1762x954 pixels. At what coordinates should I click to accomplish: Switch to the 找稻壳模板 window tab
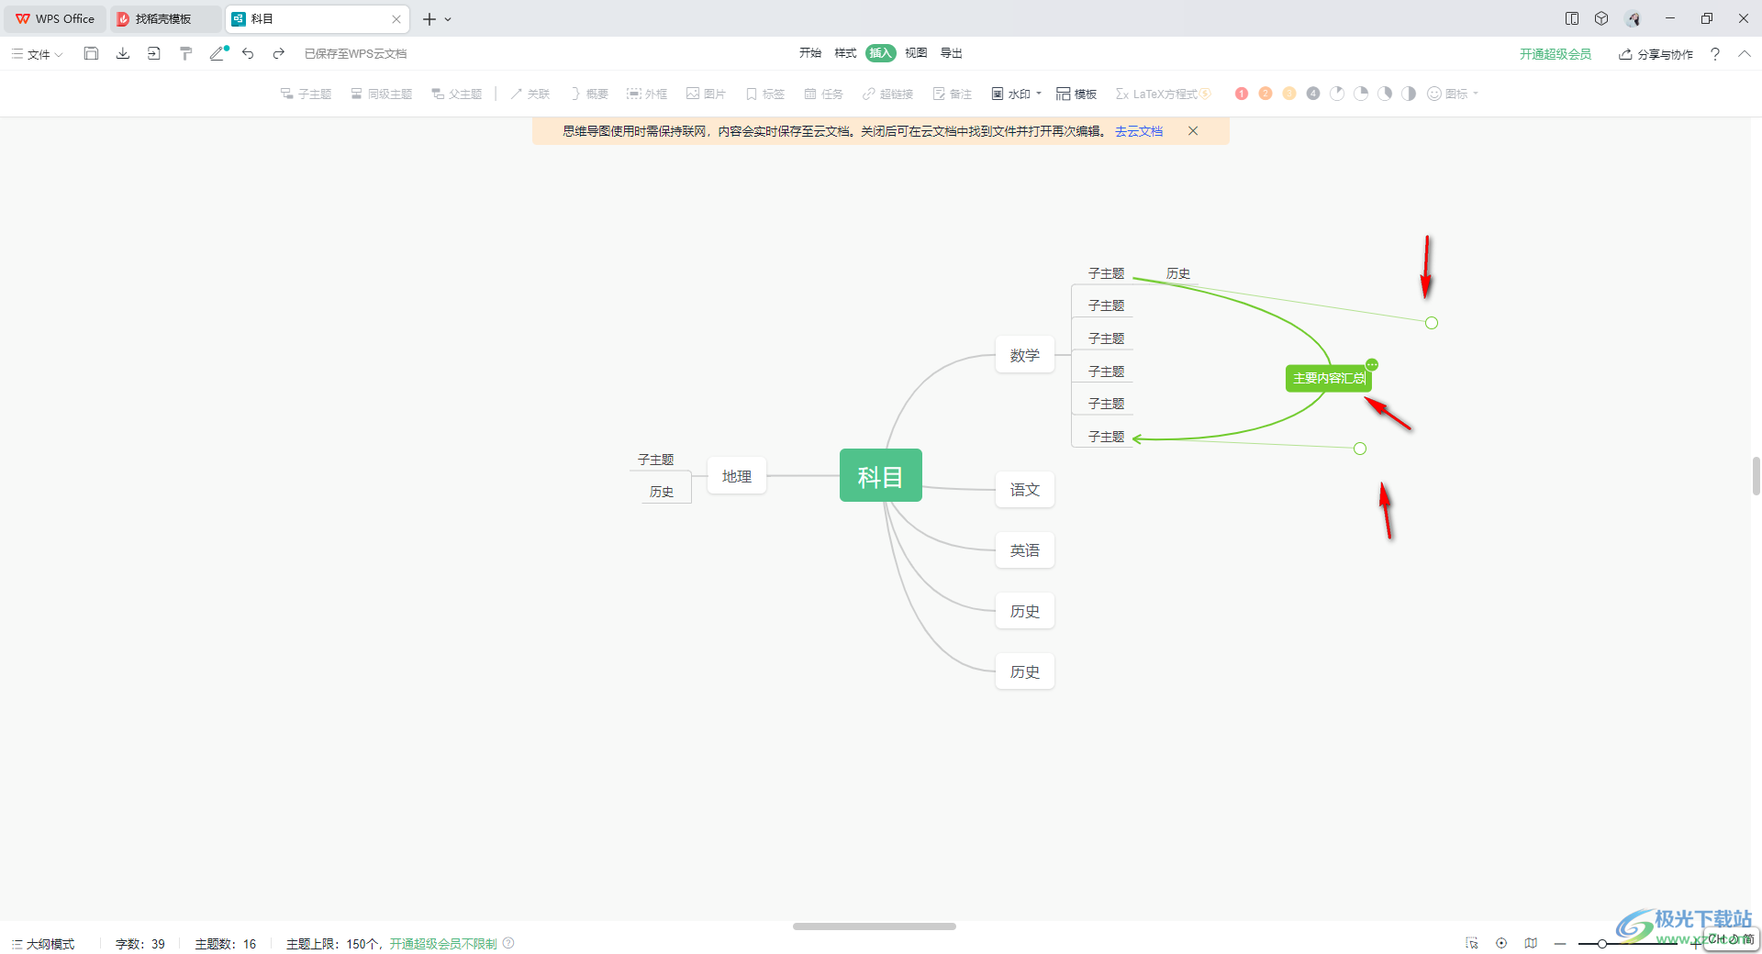(x=166, y=18)
